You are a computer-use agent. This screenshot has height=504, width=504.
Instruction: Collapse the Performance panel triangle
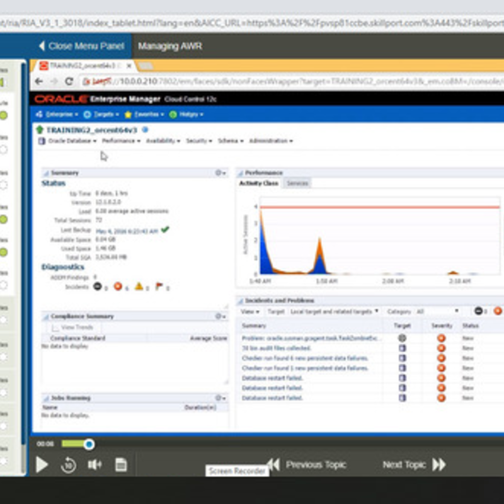pyautogui.click(x=240, y=173)
